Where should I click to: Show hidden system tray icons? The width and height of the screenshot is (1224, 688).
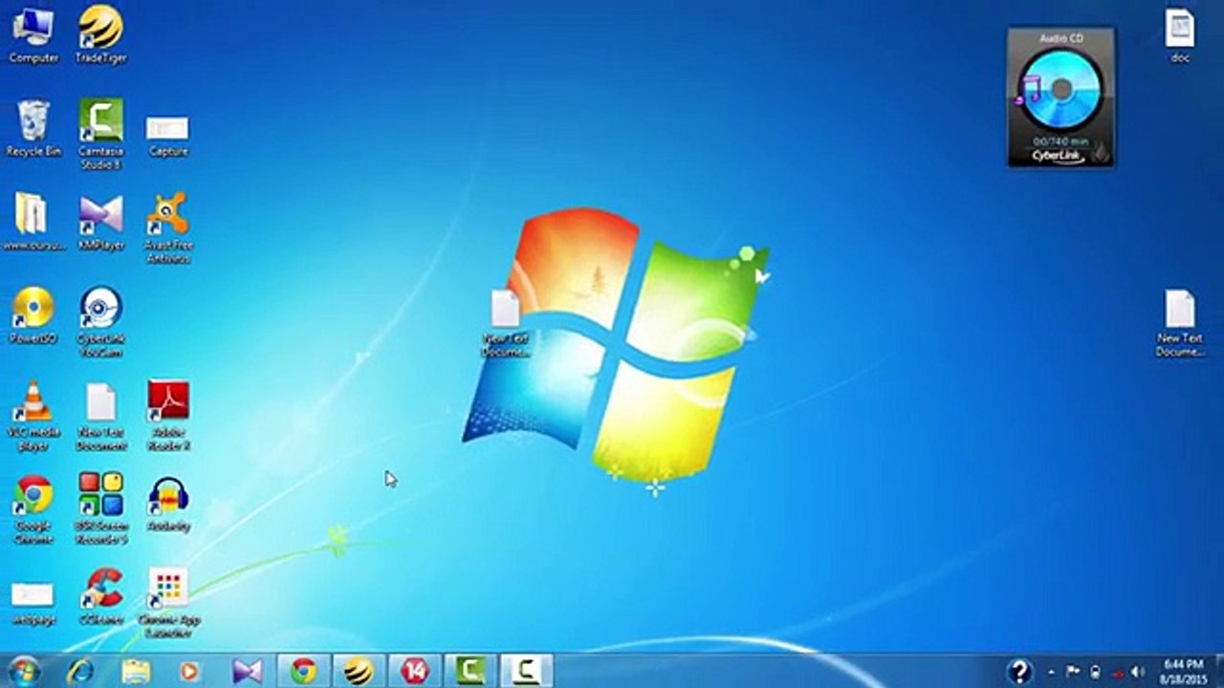point(1053,672)
